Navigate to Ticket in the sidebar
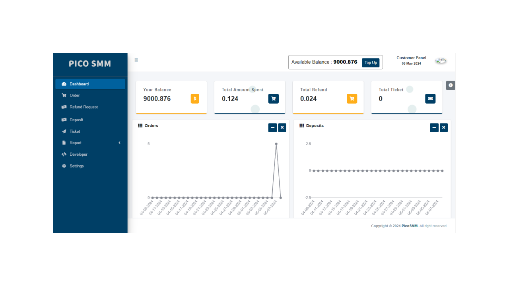 pos(90,131)
